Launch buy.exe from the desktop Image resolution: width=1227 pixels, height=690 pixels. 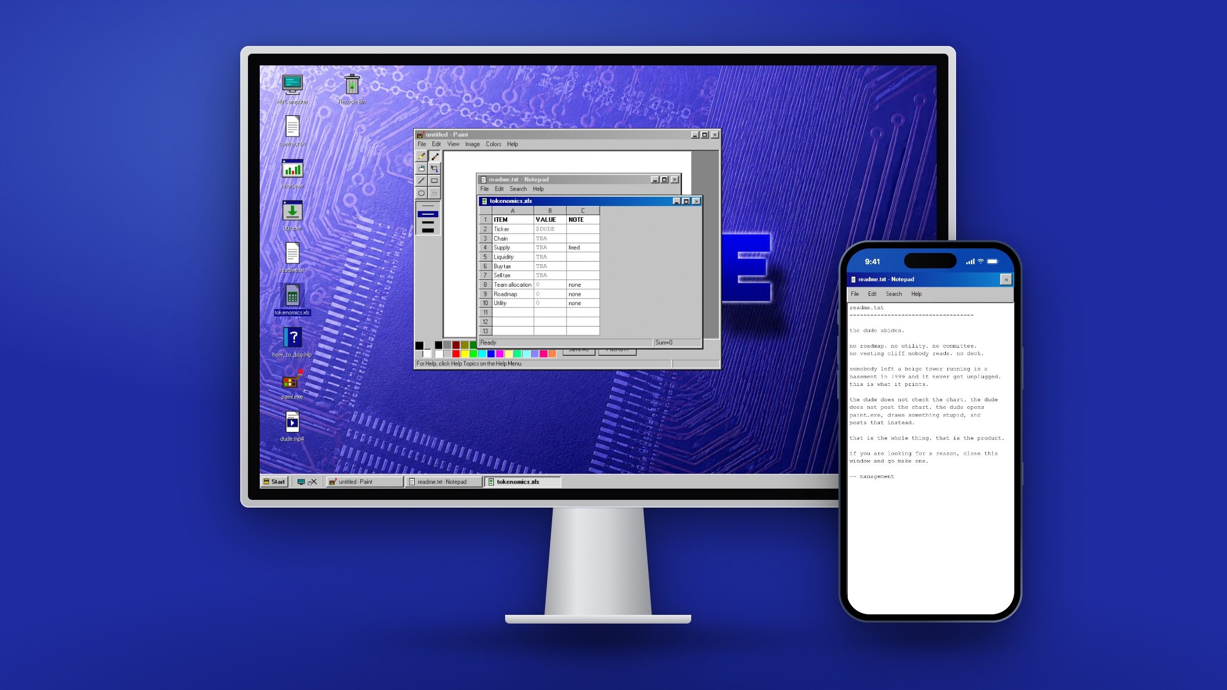pyautogui.click(x=292, y=216)
